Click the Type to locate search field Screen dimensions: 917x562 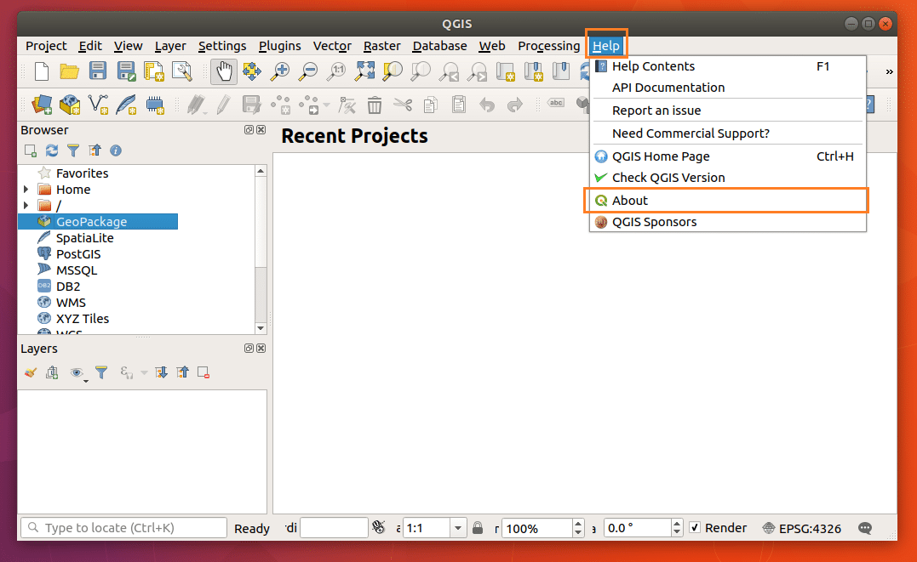pyautogui.click(x=124, y=527)
